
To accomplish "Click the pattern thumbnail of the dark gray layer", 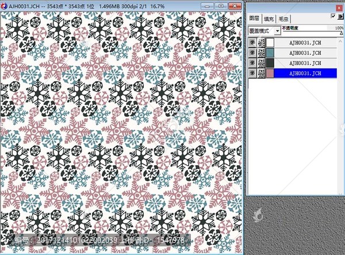I will (x=261, y=63).
